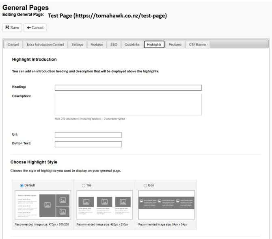Screen dimensions: 272x239
Task: Go to the Modules tab
Action: (x=97, y=44)
